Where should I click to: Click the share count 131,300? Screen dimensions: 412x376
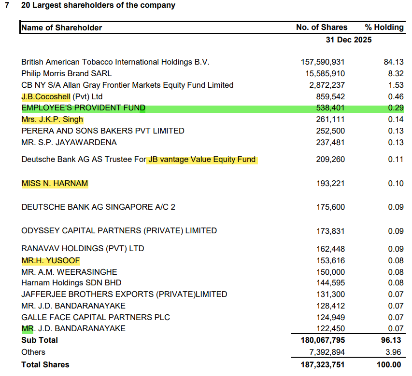(330, 294)
